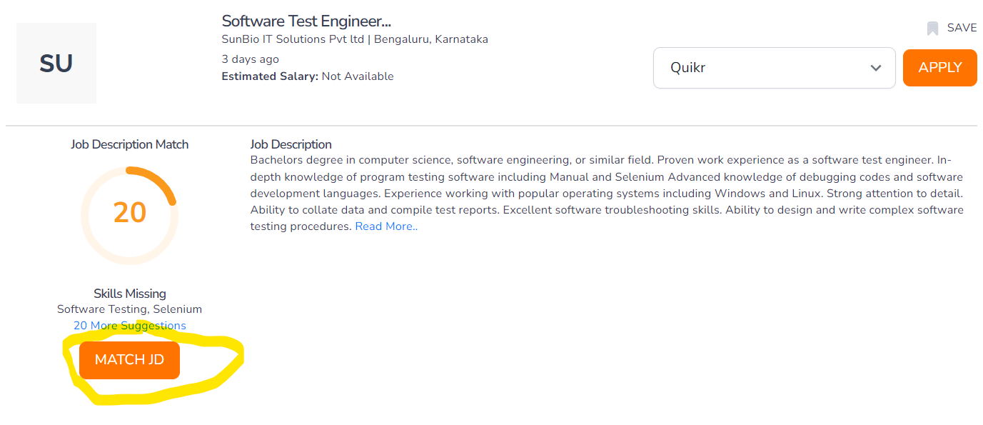Click the Software Testing, Selenium missing skills text
Viewport: 983px width, 425px height.
pos(129,309)
